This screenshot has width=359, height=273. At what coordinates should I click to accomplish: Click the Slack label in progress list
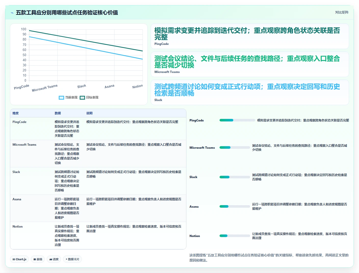193,177
